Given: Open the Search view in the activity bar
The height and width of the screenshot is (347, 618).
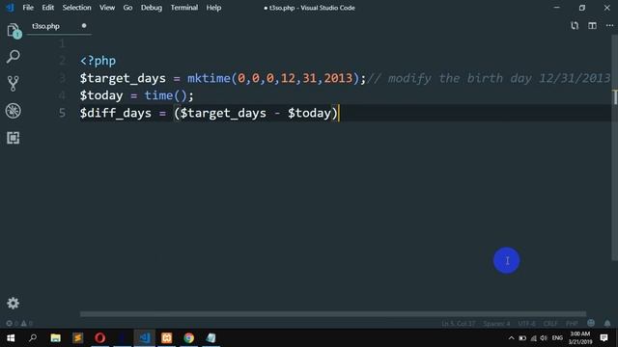Looking at the screenshot, I should click(x=13, y=56).
